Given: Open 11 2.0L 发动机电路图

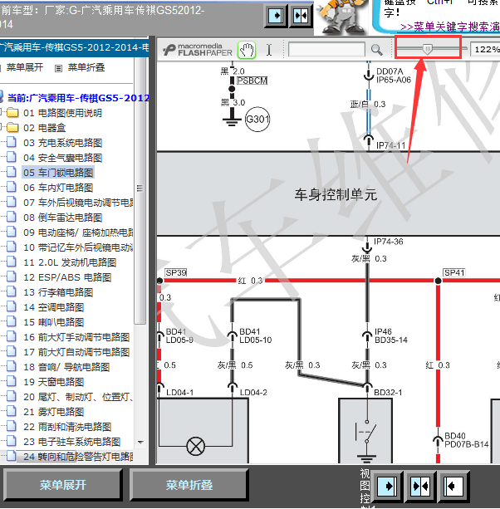Looking at the screenshot, I should [70, 262].
